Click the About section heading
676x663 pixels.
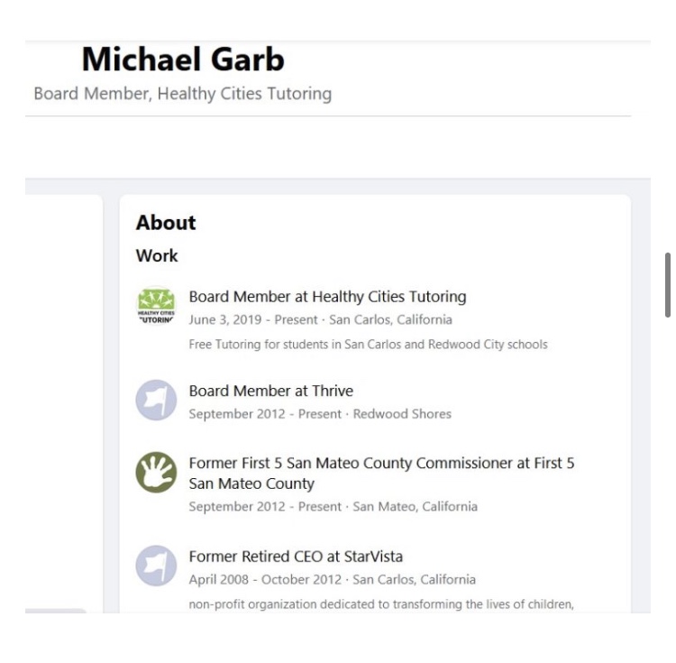(x=166, y=223)
